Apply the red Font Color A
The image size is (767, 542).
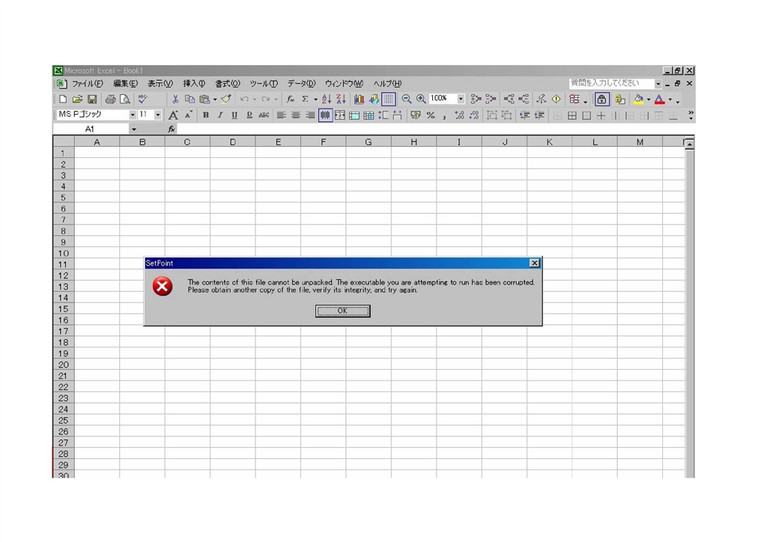click(660, 100)
